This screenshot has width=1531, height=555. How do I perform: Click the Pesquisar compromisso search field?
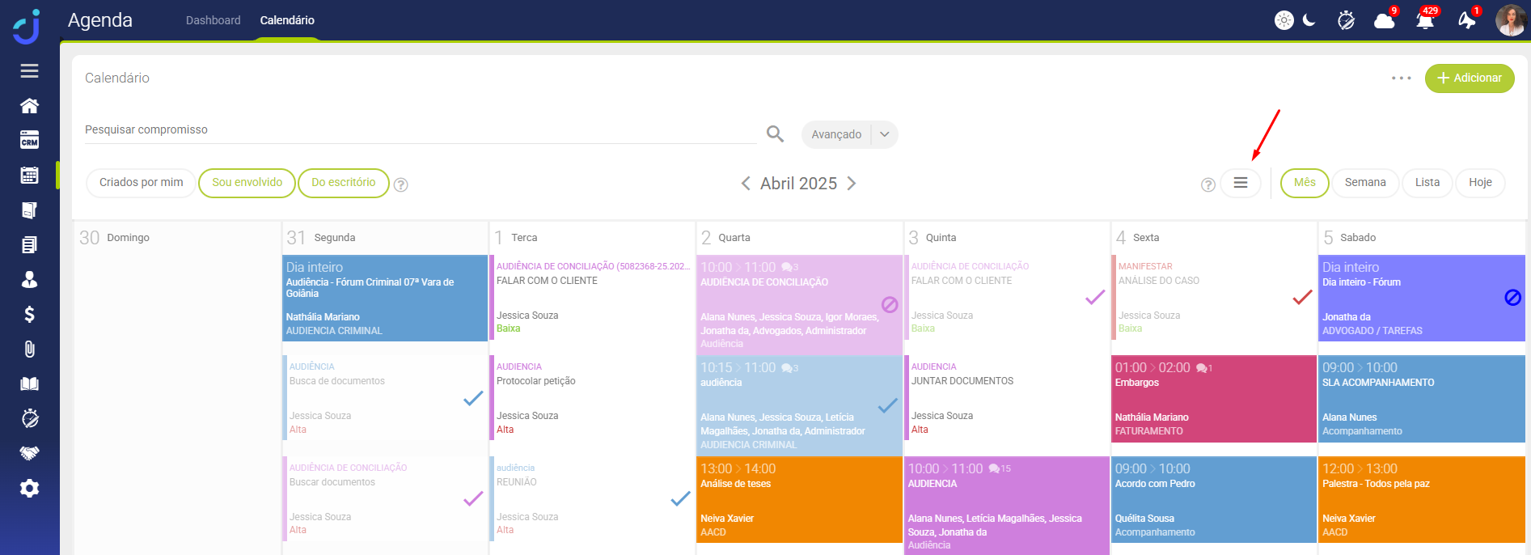click(421, 130)
